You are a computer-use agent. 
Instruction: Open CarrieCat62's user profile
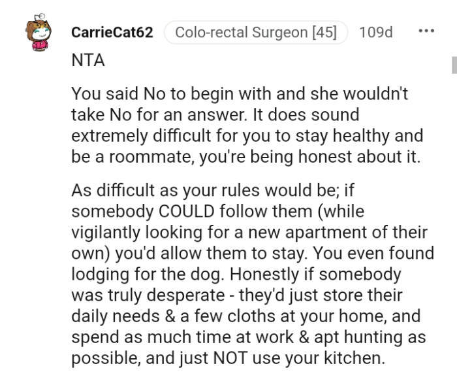pos(112,33)
